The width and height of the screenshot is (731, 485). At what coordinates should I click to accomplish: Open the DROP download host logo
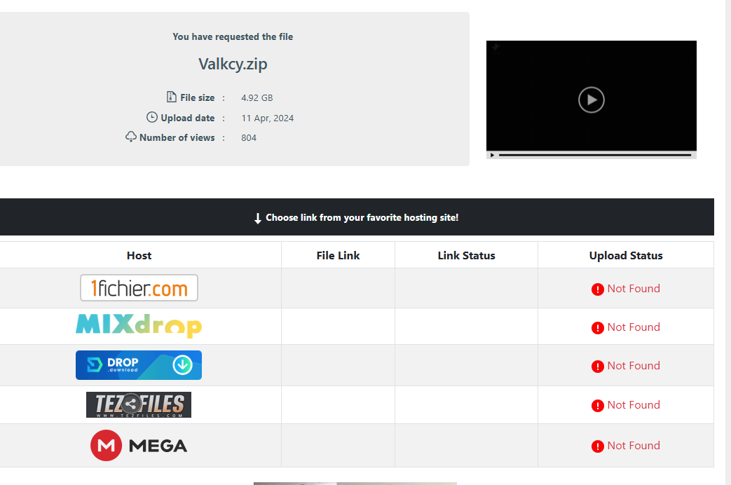139,365
